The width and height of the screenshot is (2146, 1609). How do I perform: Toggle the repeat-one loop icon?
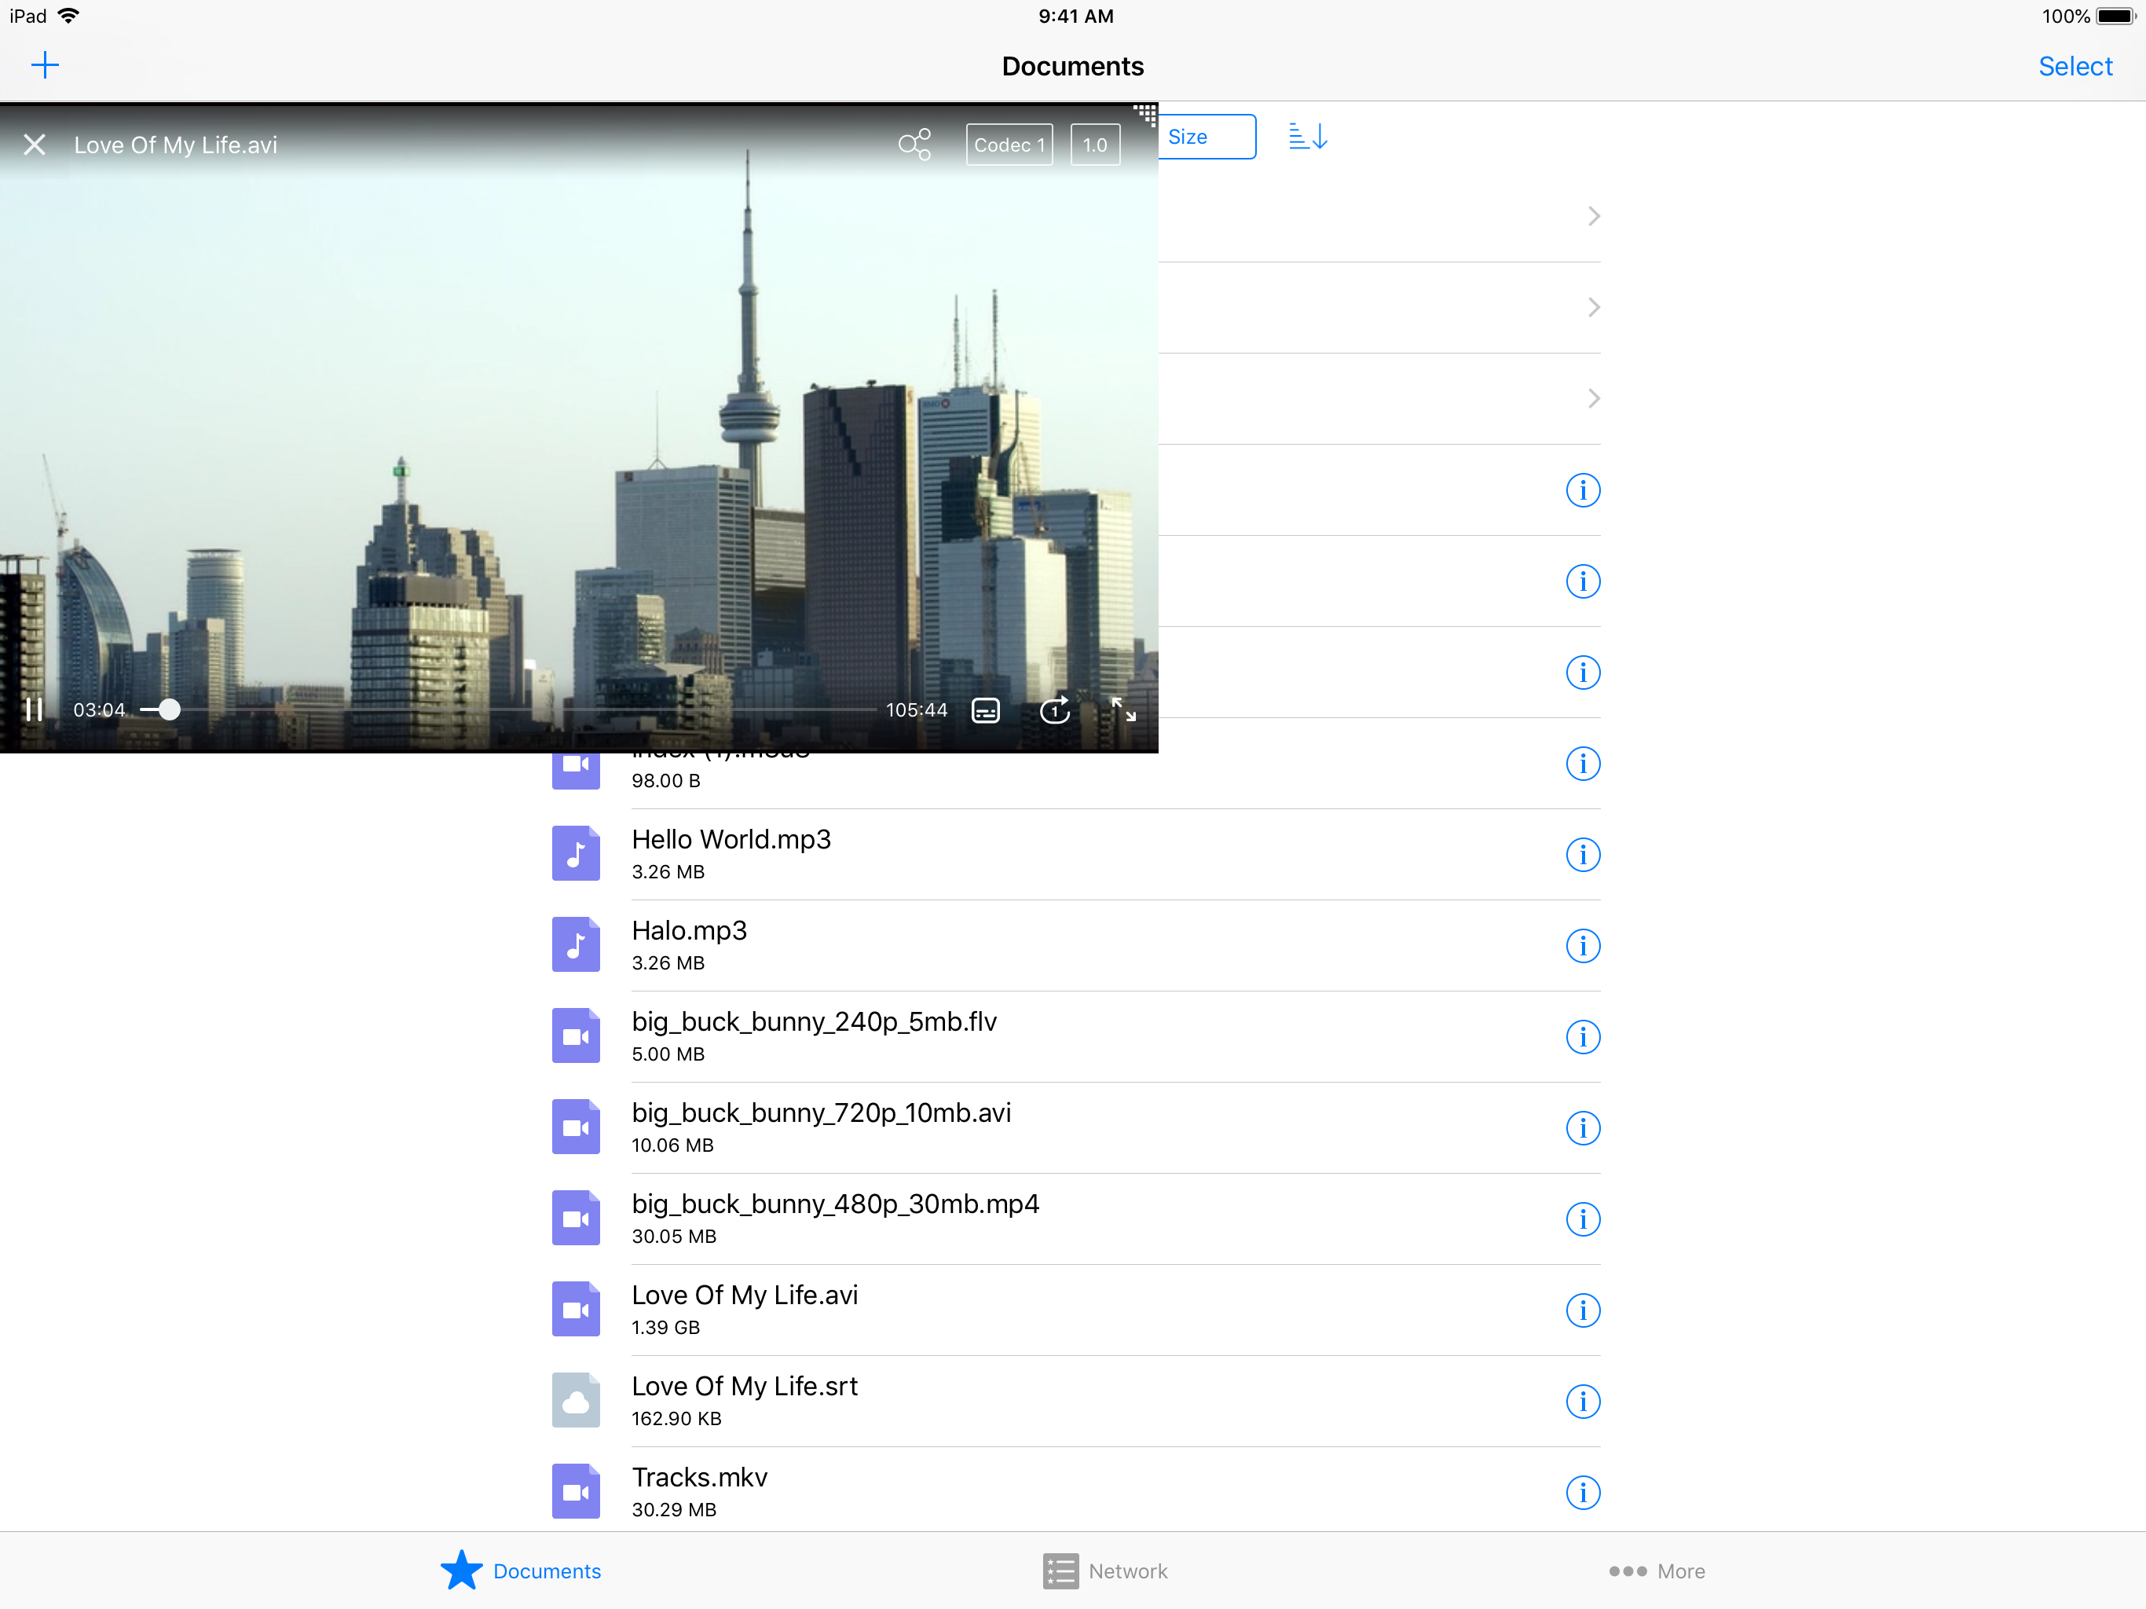pyautogui.click(x=1055, y=710)
